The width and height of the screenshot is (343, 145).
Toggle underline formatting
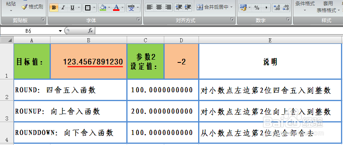click(72, 8)
